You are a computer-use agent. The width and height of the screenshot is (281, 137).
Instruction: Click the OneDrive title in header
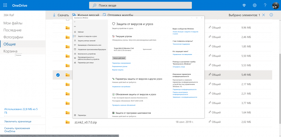(x=20, y=5)
